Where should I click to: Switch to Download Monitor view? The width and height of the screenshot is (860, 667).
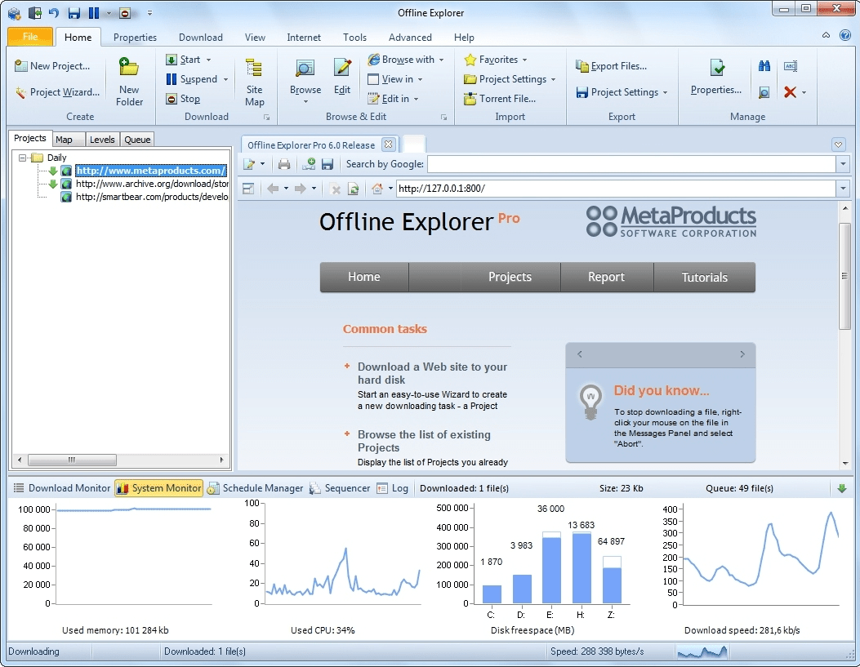[62, 487]
